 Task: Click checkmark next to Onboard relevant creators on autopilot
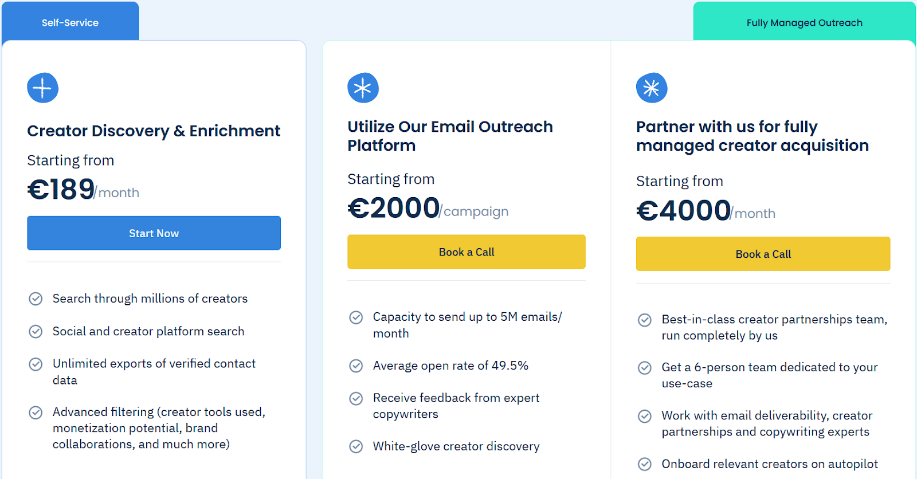pyautogui.click(x=645, y=464)
